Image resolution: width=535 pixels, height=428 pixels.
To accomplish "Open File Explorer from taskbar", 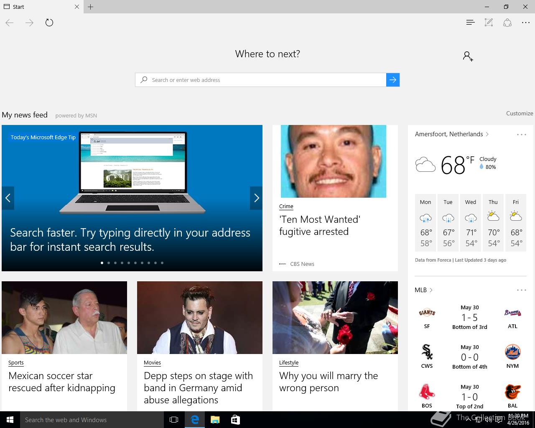I will 215,420.
